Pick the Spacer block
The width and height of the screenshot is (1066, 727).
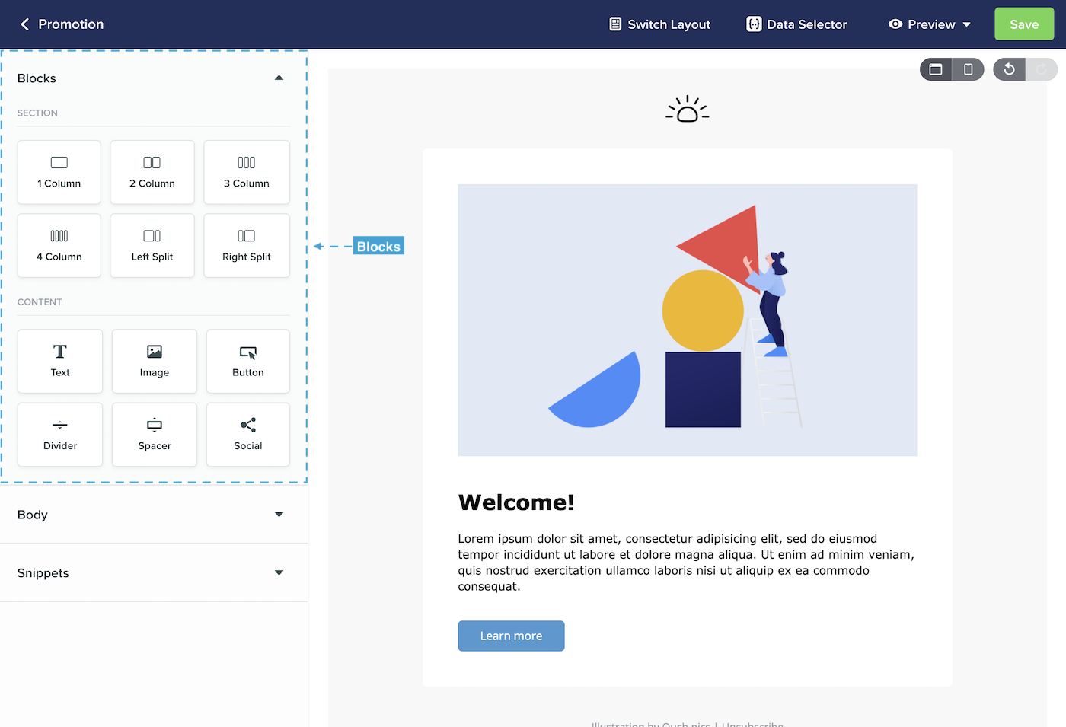point(154,435)
